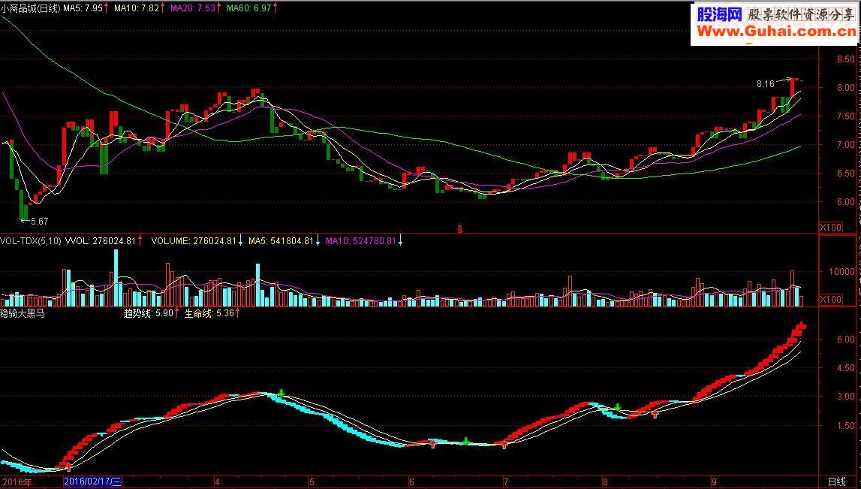Click the red arrow marker in mid-August

tap(655, 414)
